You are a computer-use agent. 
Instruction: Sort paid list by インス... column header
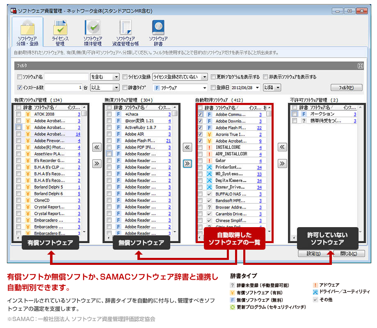click(73, 107)
